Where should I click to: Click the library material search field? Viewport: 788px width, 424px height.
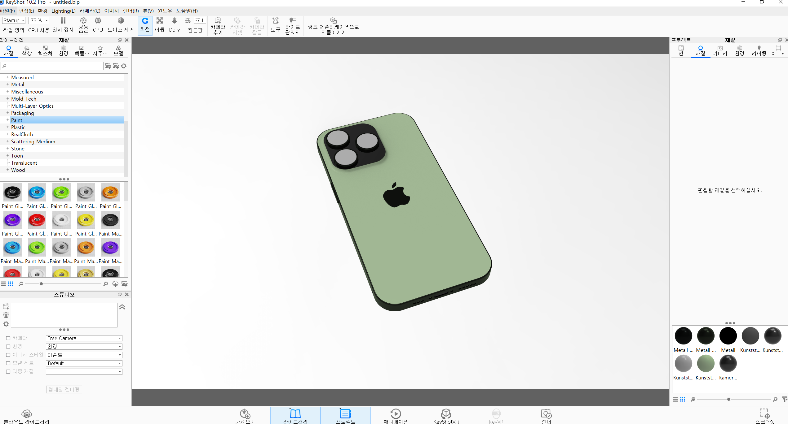coord(53,66)
